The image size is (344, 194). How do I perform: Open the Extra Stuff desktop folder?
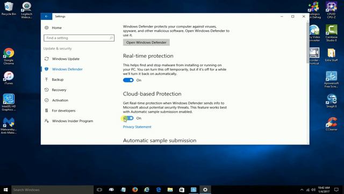click(331, 55)
